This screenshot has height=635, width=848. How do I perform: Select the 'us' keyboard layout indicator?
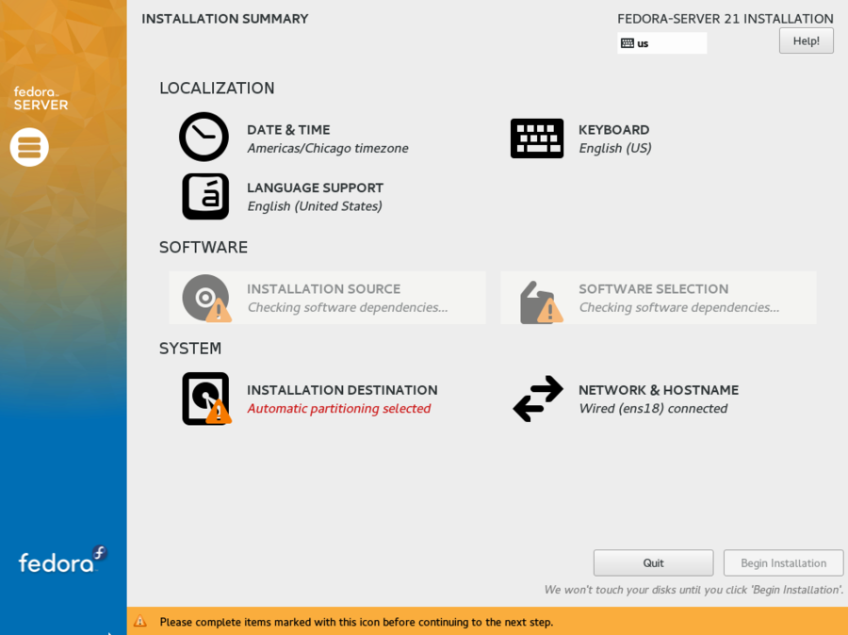pyautogui.click(x=661, y=43)
